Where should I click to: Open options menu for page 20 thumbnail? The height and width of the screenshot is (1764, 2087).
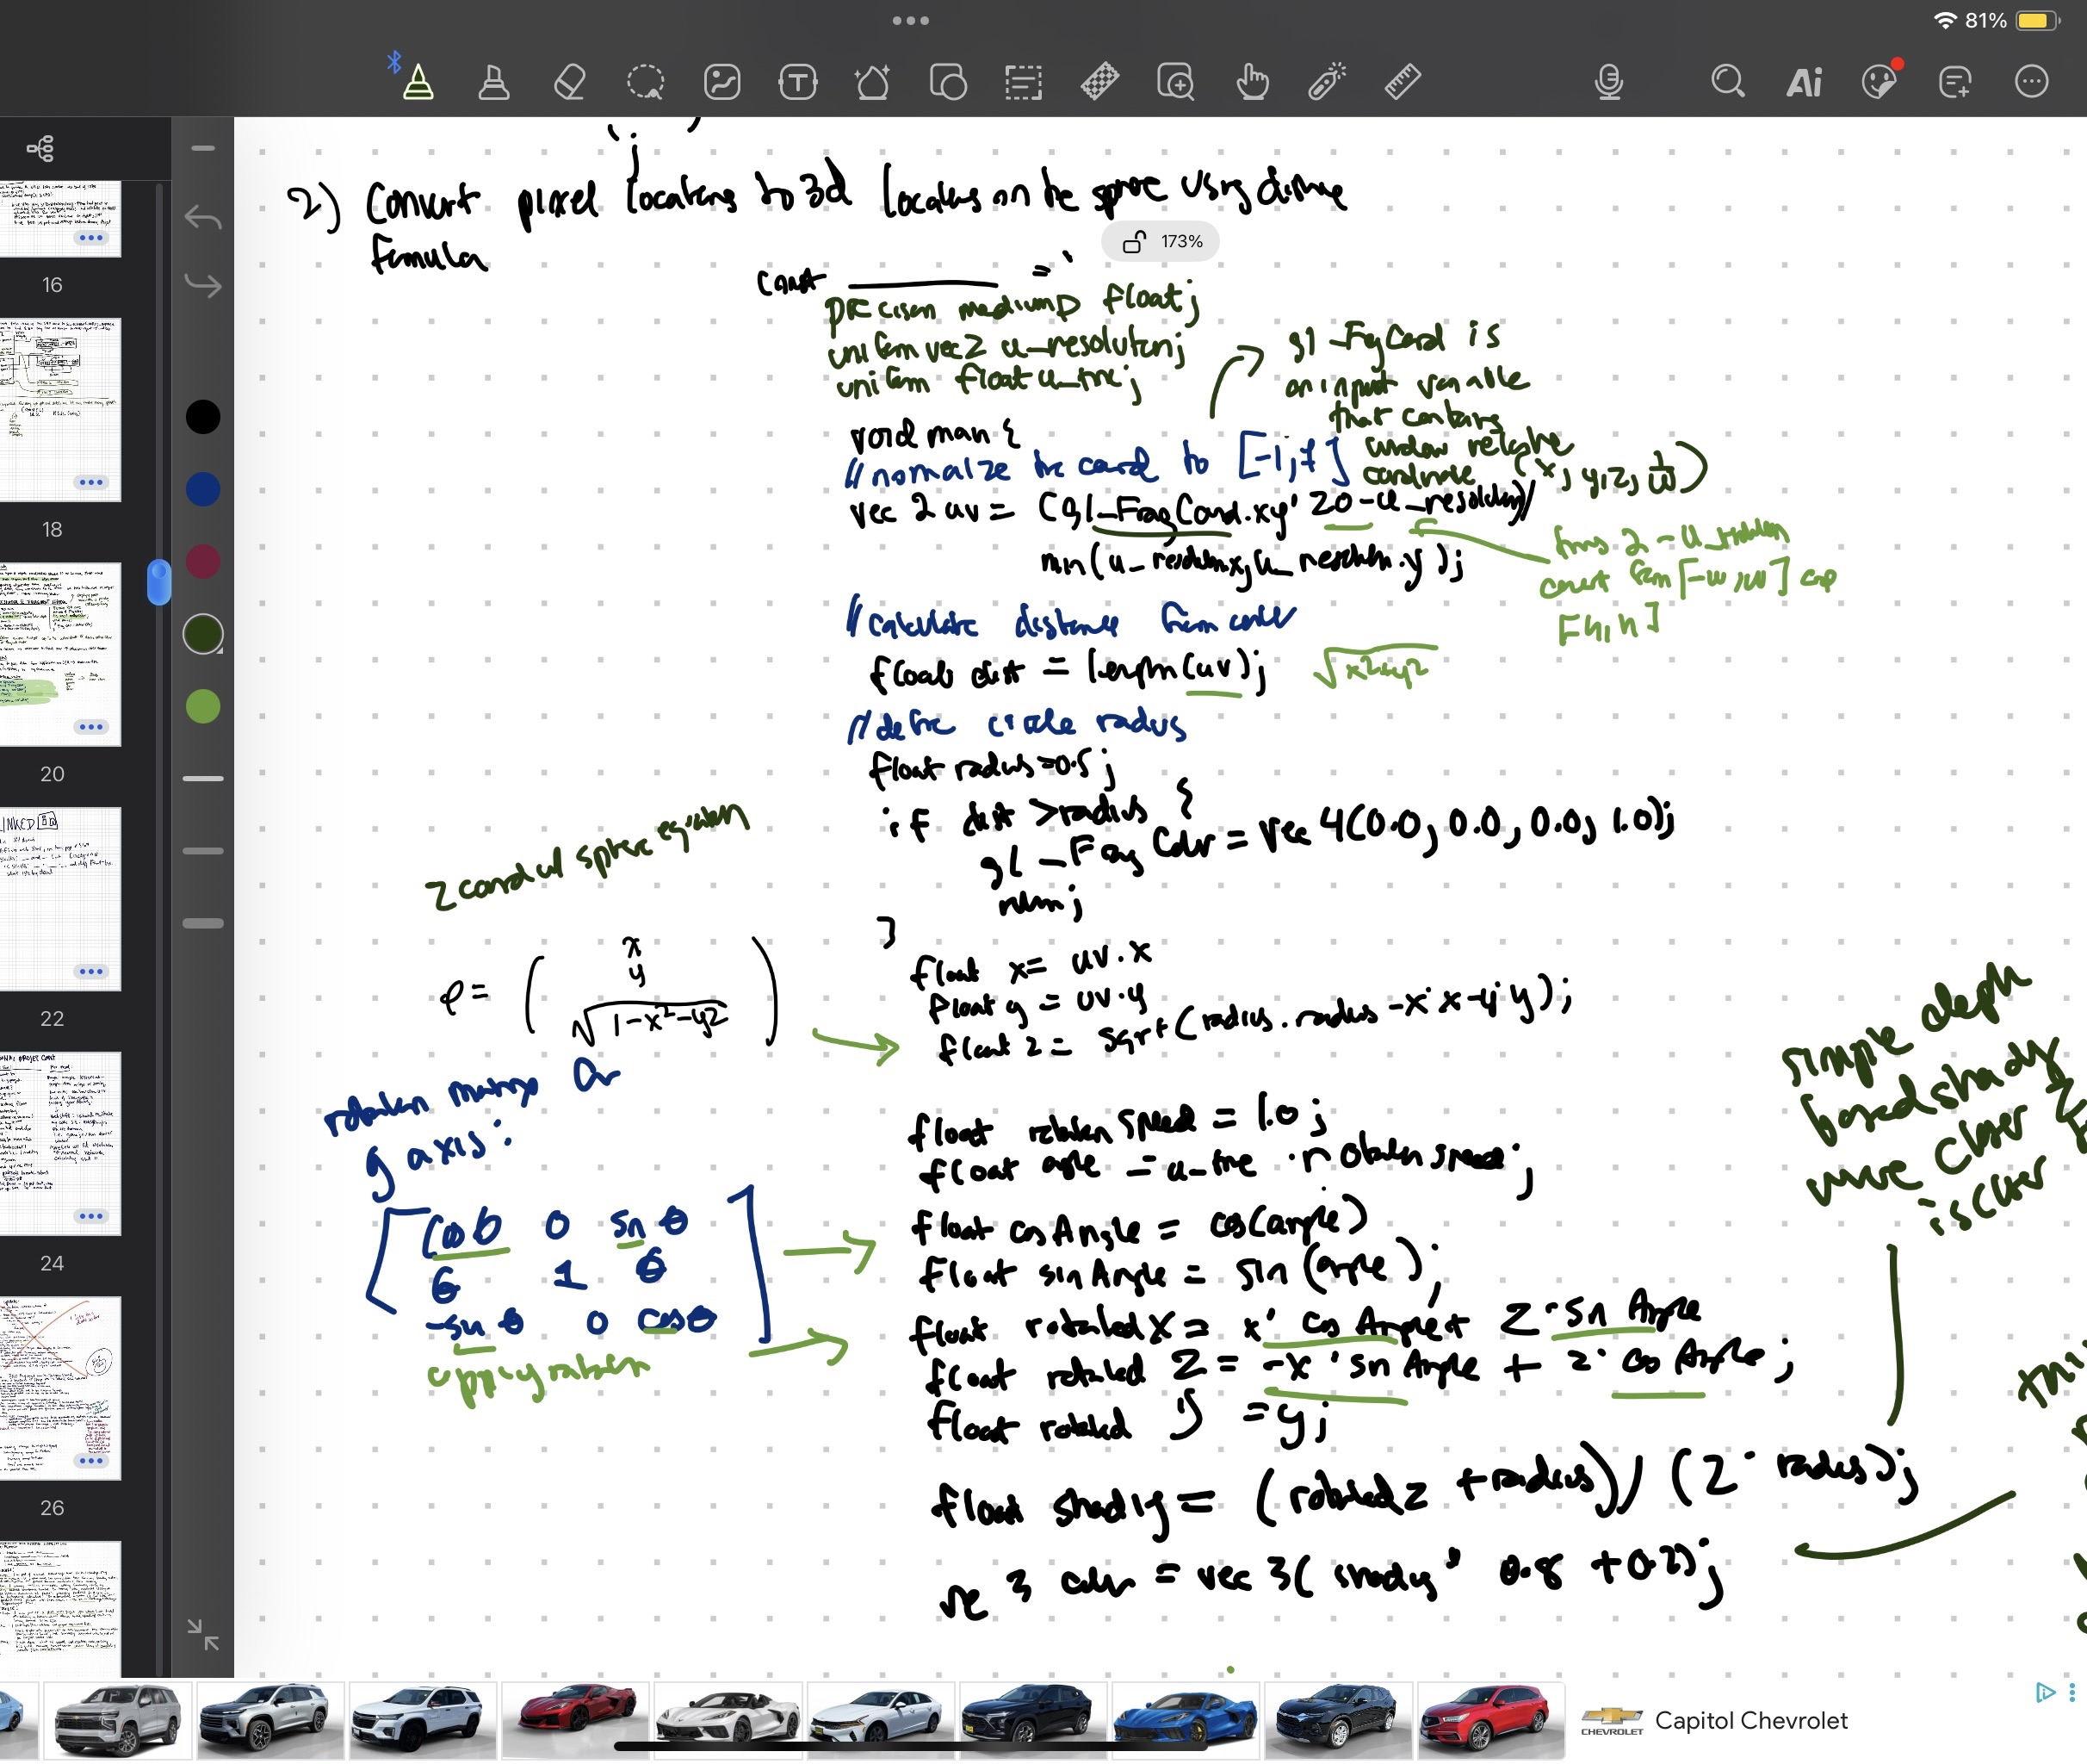pyautogui.click(x=91, y=727)
